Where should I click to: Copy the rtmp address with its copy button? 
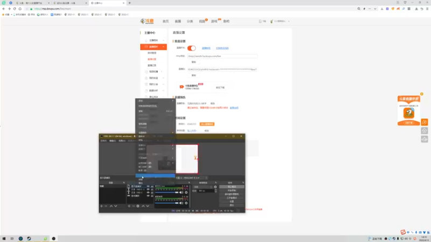(194, 62)
